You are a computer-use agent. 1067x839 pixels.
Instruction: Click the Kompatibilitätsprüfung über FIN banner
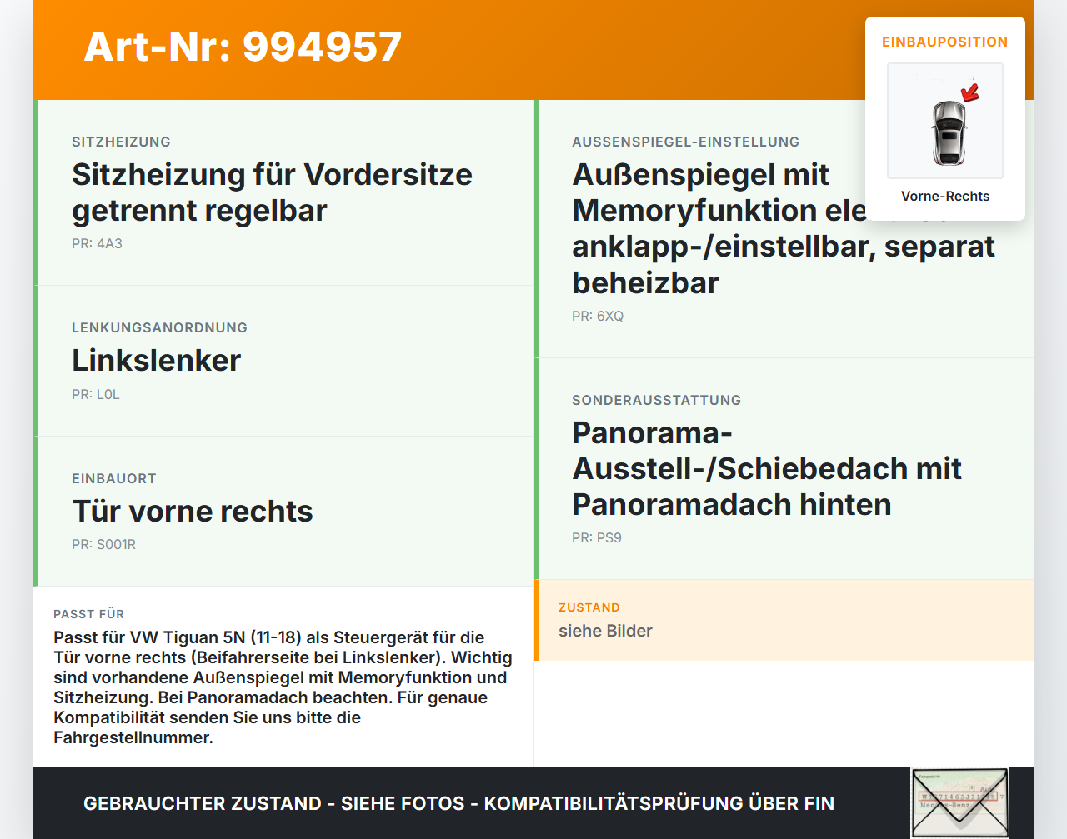[x=458, y=803]
